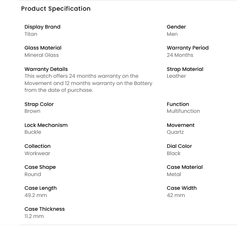Click the Glass Material label
The width and height of the screenshot is (237, 226).
point(43,48)
